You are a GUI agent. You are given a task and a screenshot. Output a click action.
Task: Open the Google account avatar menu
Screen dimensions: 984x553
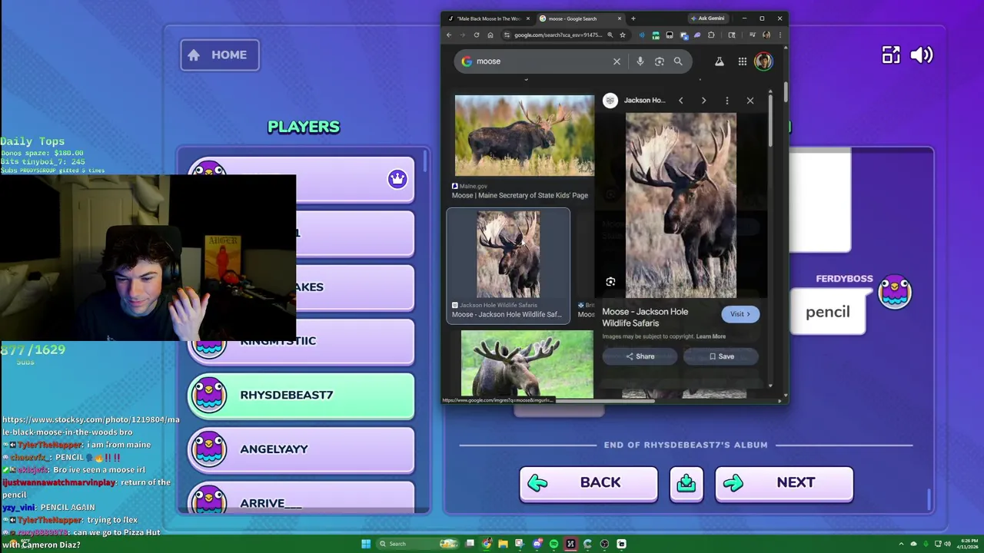coord(763,61)
